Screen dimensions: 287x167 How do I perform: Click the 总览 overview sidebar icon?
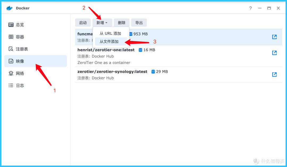[11, 25]
